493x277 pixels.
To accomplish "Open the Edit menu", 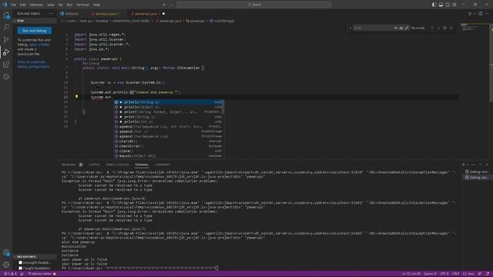I will pyautogui.click(x=22, y=5).
